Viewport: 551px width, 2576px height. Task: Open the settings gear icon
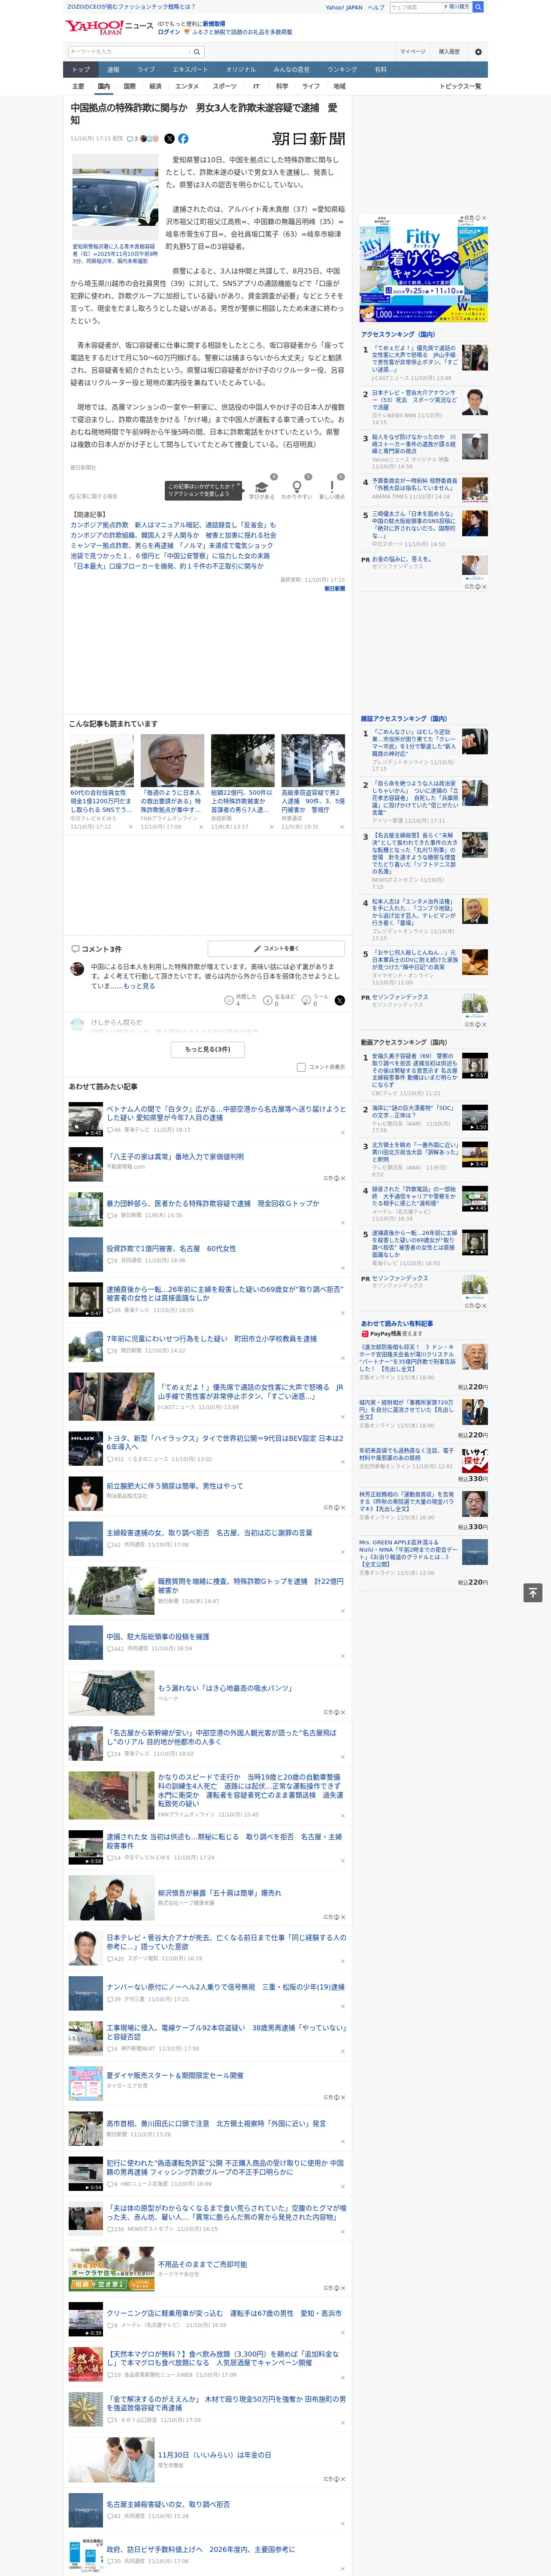pyautogui.click(x=478, y=51)
